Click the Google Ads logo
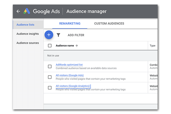Viewport: 171px width, 114px height. point(27,11)
